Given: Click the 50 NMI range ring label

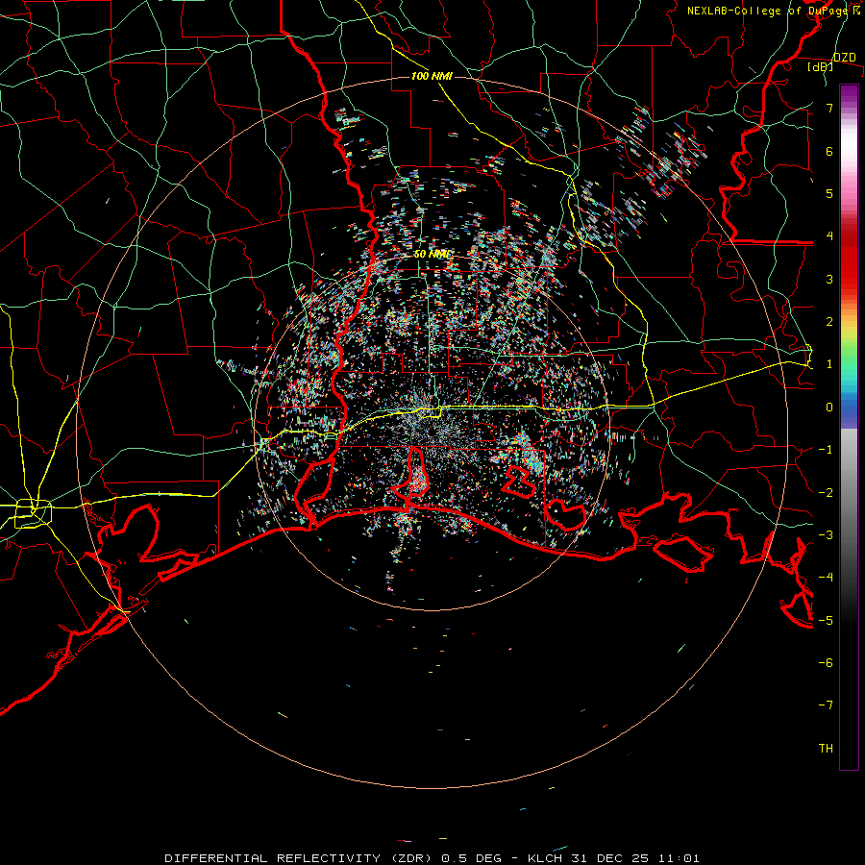Looking at the screenshot, I should point(433,254).
